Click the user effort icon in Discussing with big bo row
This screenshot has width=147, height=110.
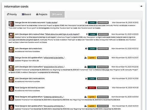pos(85,106)
